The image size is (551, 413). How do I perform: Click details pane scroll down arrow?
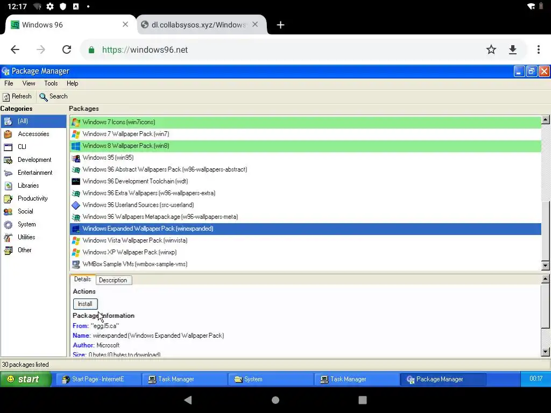[546, 352]
